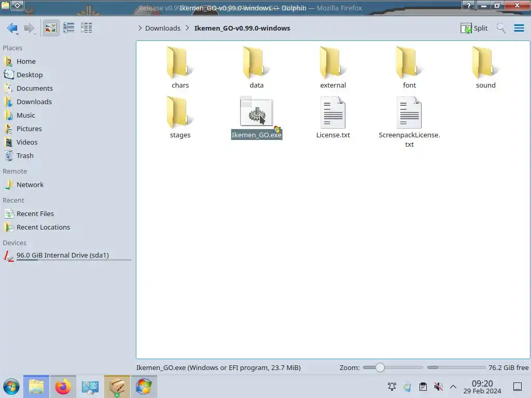Open Dolphin file manager in taskbar
Screen dimensions: 531x398
36,387
